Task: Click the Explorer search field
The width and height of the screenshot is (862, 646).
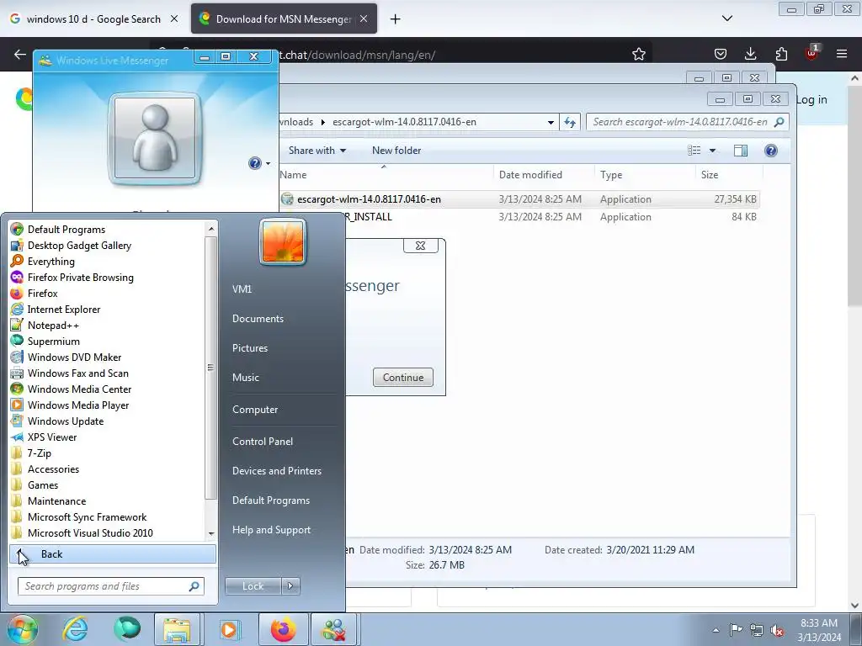Action: [x=688, y=122]
